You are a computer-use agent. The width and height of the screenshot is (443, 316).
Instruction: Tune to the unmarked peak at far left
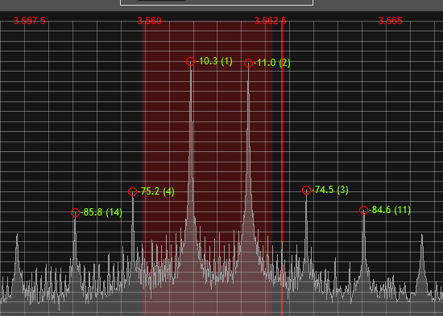(x=17, y=236)
